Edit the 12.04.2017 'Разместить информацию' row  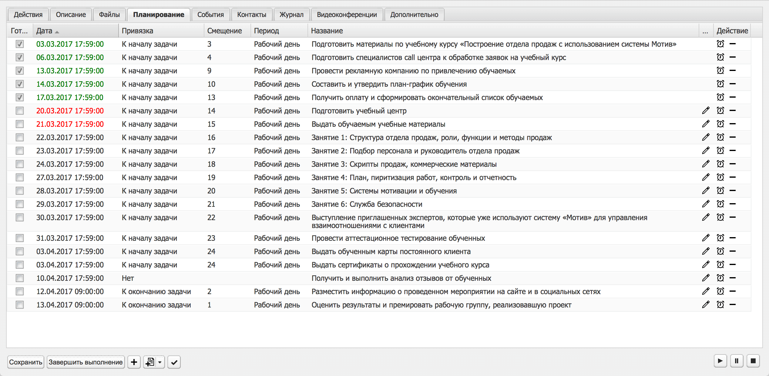(x=706, y=291)
